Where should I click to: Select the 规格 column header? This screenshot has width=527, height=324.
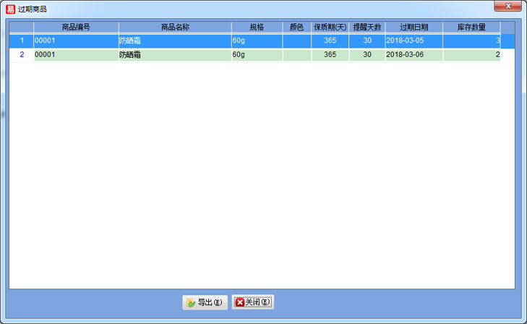[257, 27]
